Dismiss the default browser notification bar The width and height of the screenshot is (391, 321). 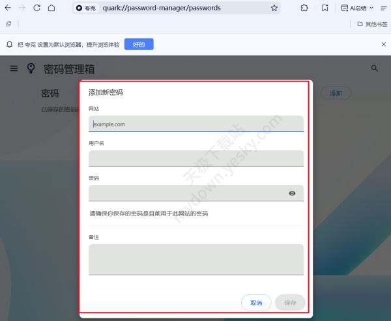click(383, 44)
